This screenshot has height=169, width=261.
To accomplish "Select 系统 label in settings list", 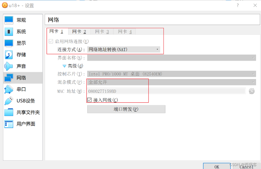I will (x=21, y=32).
